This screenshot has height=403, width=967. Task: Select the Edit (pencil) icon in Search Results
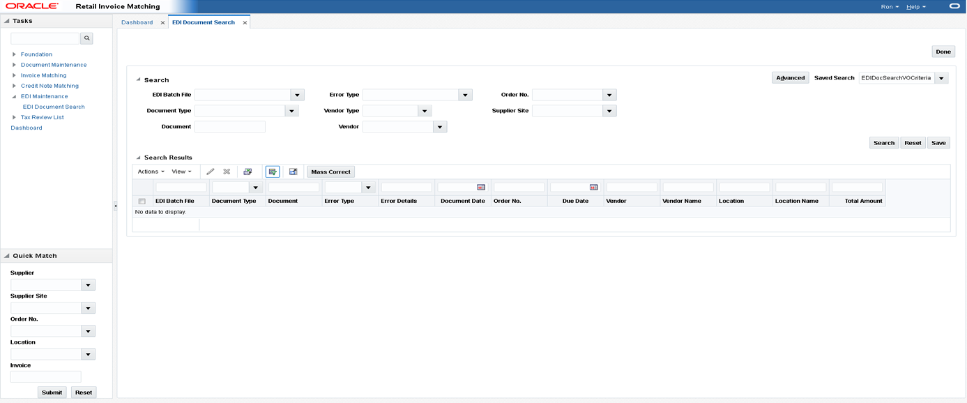point(210,172)
